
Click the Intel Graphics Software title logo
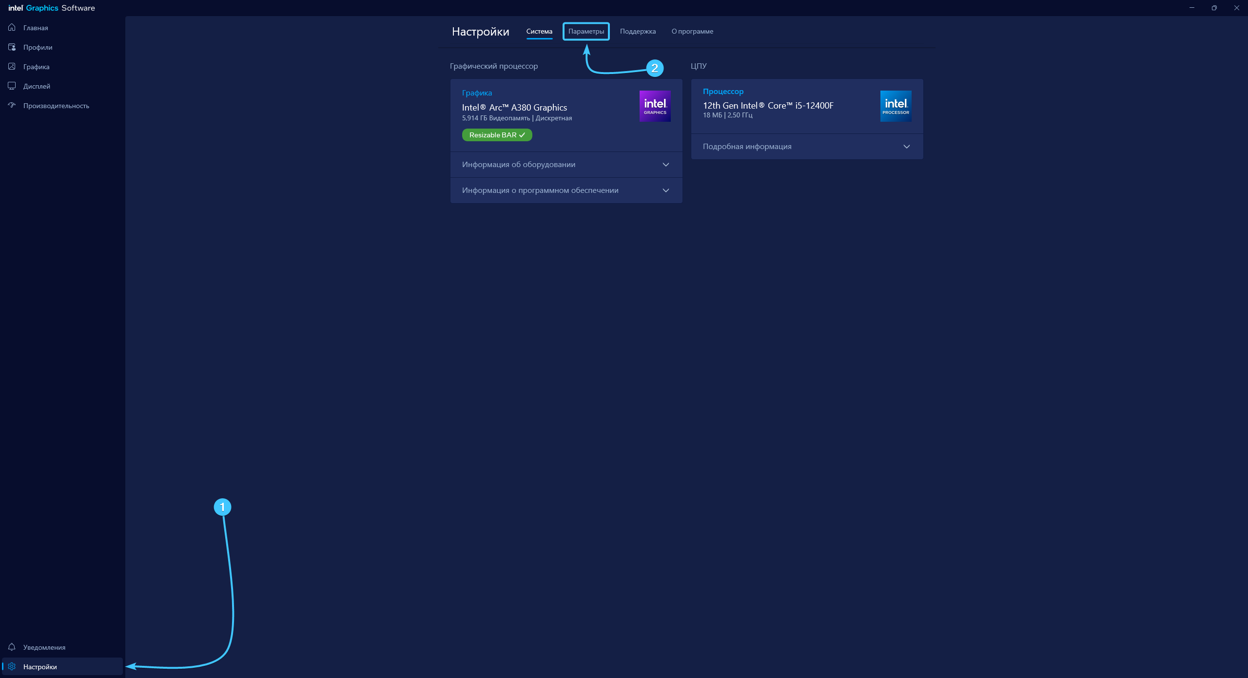(52, 8)
